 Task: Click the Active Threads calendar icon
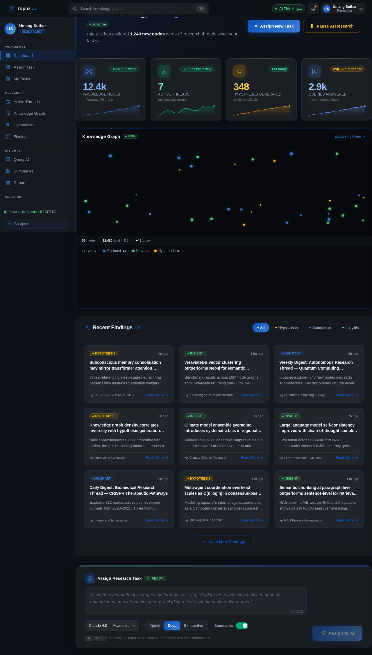8,102
